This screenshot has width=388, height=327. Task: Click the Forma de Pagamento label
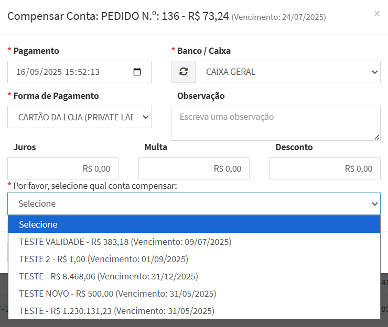tap(56, 96)
